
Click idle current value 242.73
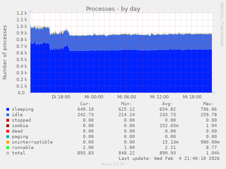(x=85, y=115)
